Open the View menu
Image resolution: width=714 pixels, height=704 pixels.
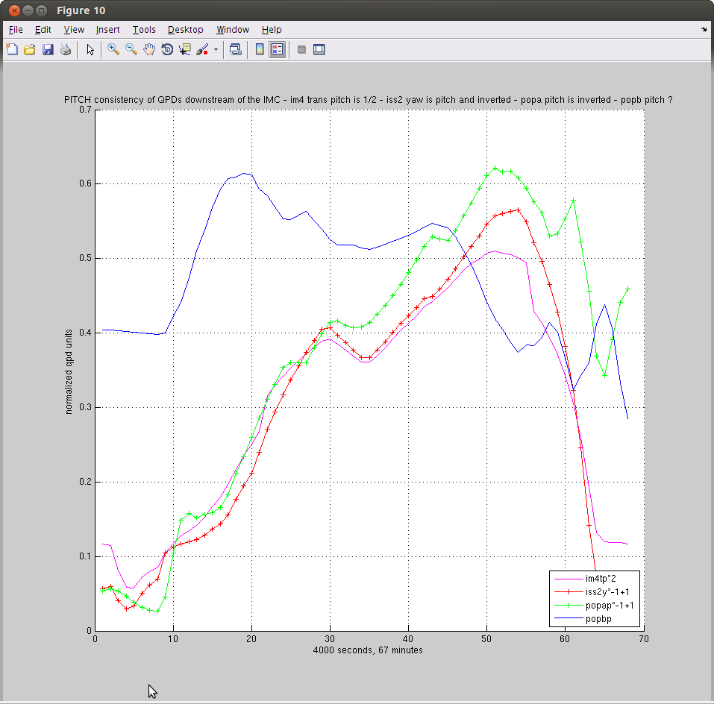pyautogui.click(x=74, y=30)
